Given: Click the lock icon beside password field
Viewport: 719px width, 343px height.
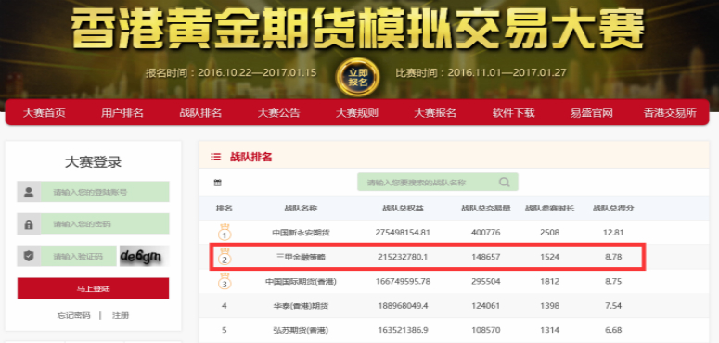Looking at the screenshot, I should 29,224.
